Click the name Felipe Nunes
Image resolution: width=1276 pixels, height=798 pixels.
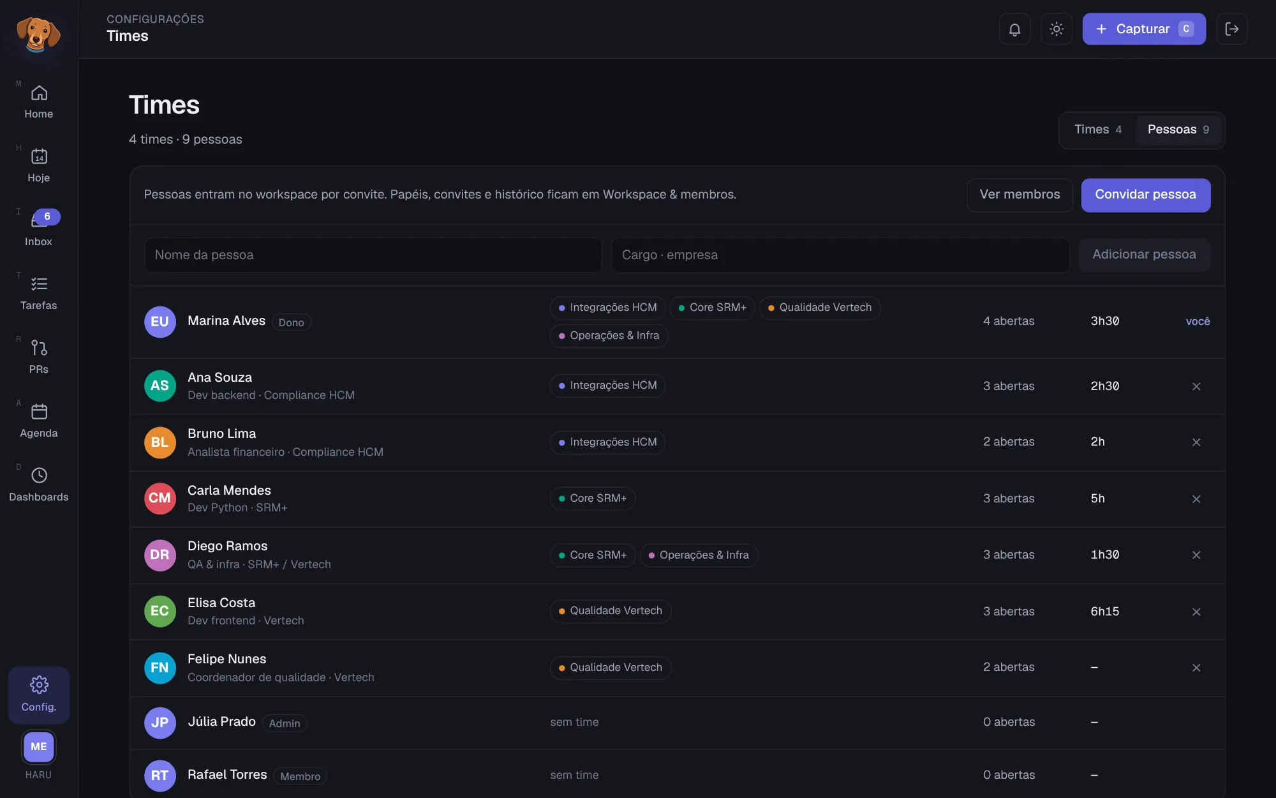click(x=227, y=659)
